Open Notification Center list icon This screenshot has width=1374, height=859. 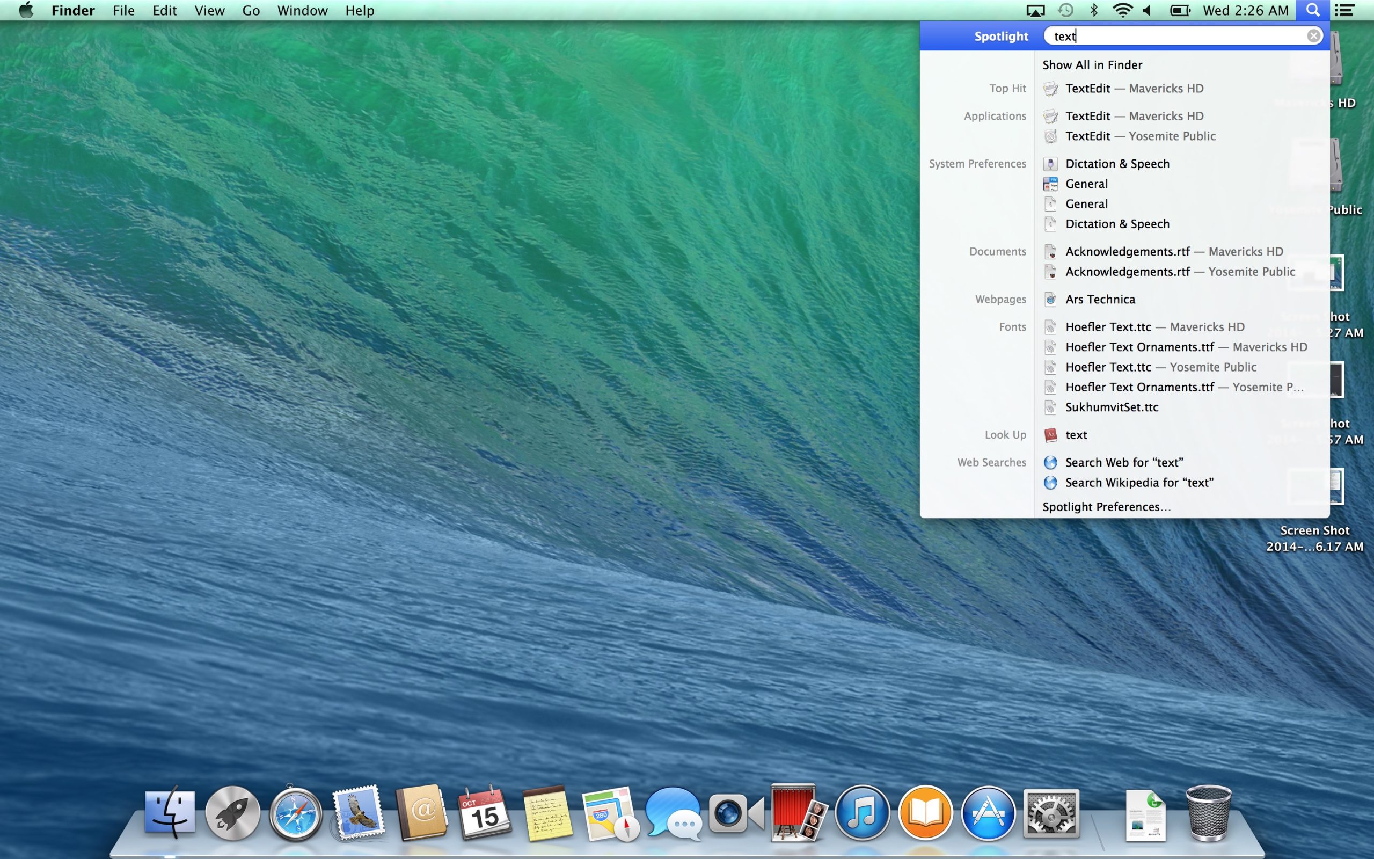coord(1344,10)
